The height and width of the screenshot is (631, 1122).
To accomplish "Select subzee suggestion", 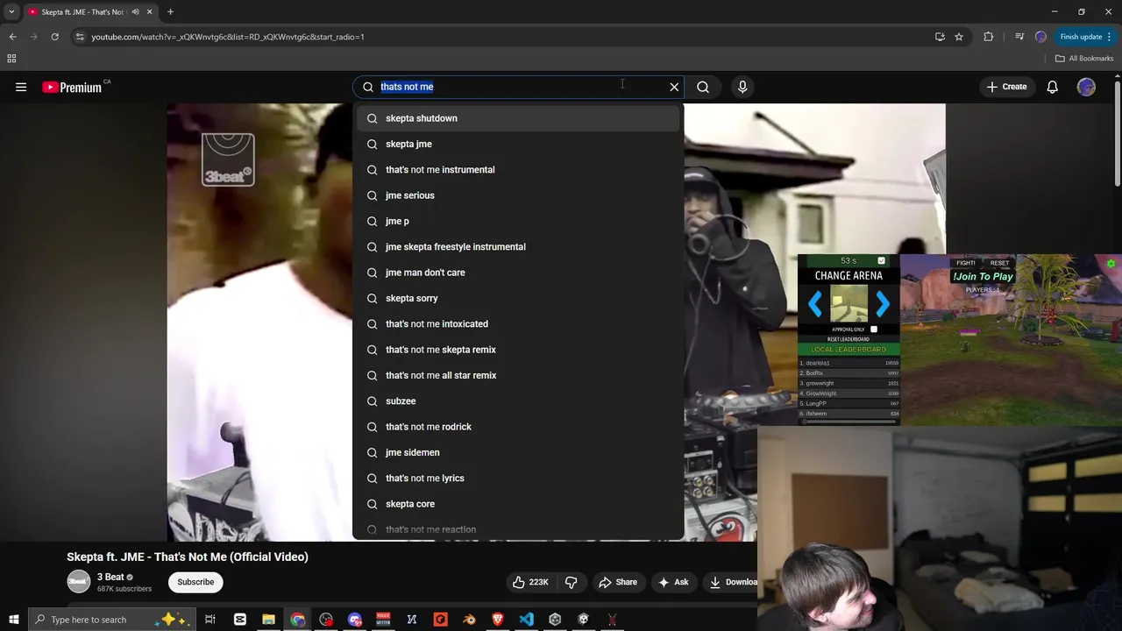I will tap(518, 401).
